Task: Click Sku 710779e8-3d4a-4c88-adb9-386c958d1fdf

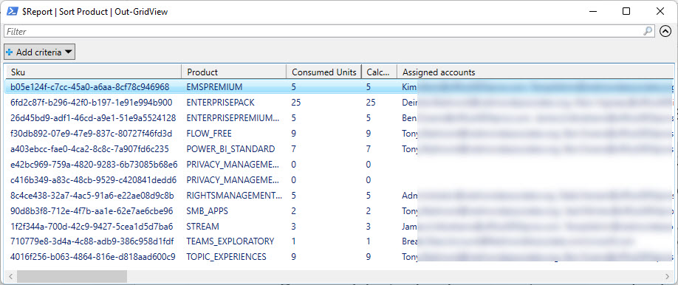Action: pos(92,241)
